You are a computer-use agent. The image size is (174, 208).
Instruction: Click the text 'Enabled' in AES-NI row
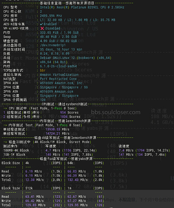[x=50, y=24]
